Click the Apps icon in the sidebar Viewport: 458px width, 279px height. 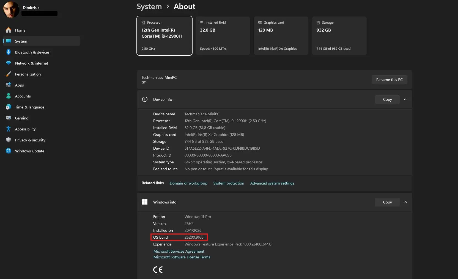[x=9, y=85]
